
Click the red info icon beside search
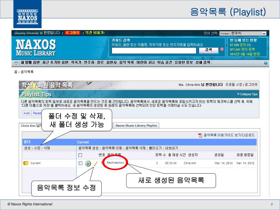click(x=222, y=49)
